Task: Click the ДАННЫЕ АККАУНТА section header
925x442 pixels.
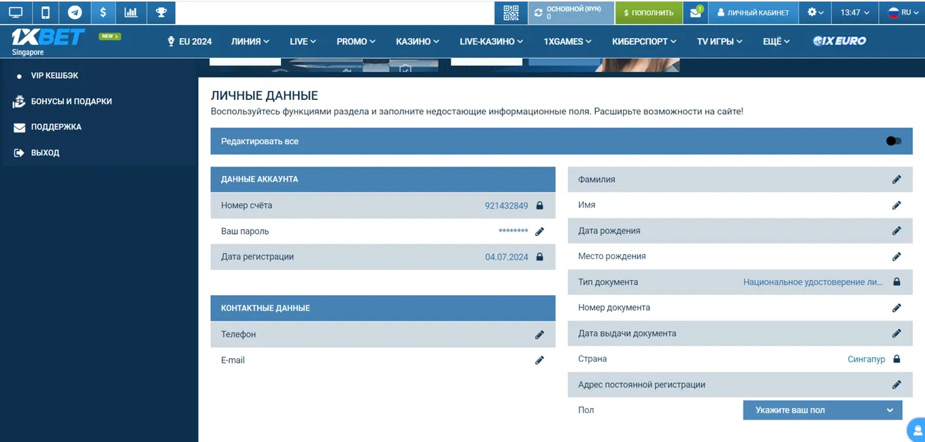Action: coord(383,180)
